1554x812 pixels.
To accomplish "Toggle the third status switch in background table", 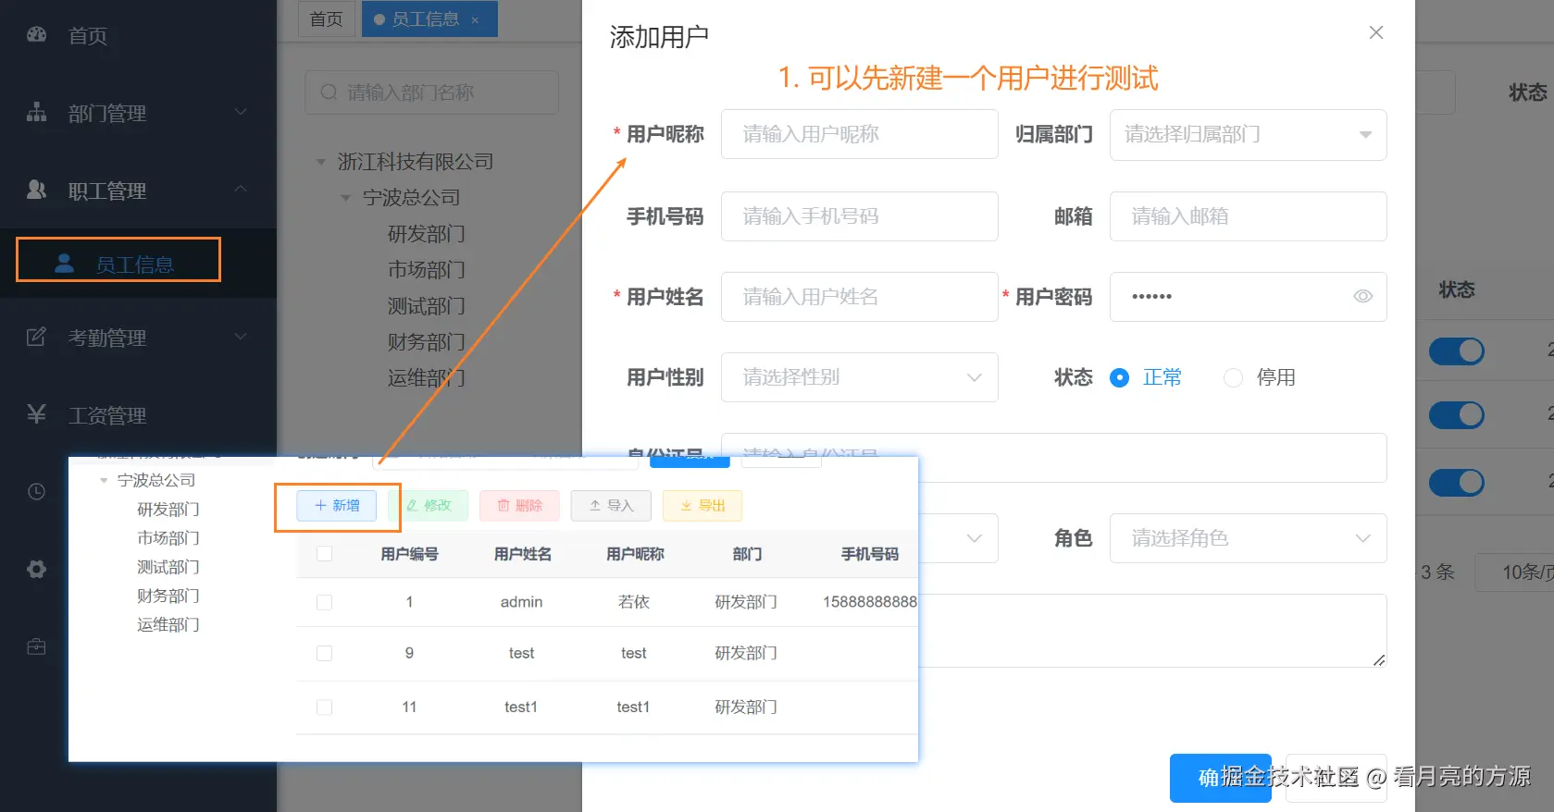I will click(x=1456, y=483).
